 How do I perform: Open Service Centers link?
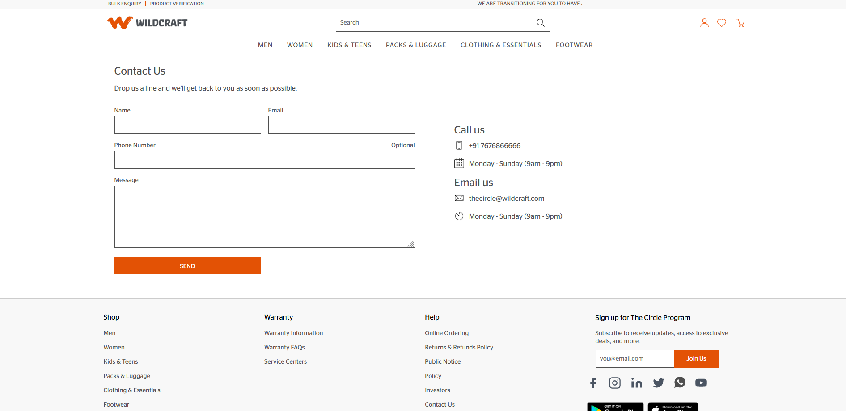tap(285, 361)
